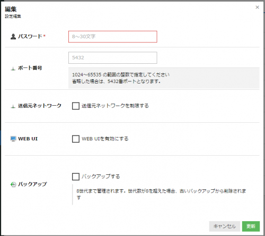
Task: Click the パスワード field label
Action: pyautogui.click(x=30, y=37)
